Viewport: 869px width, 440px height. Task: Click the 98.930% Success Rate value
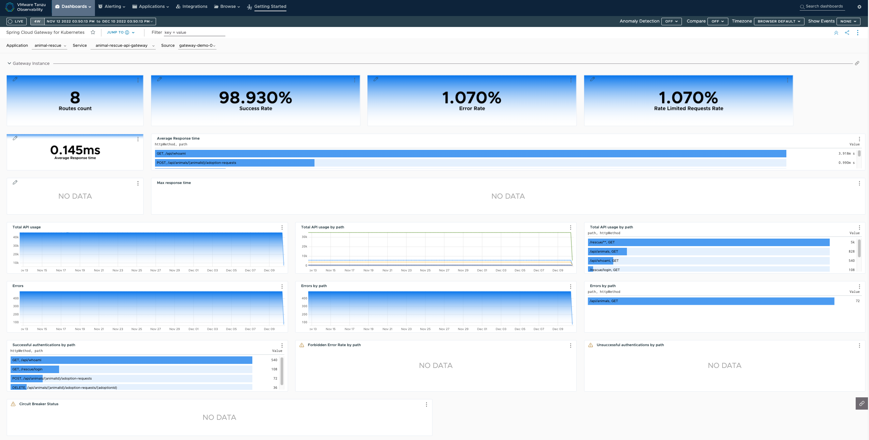(255, 98)
